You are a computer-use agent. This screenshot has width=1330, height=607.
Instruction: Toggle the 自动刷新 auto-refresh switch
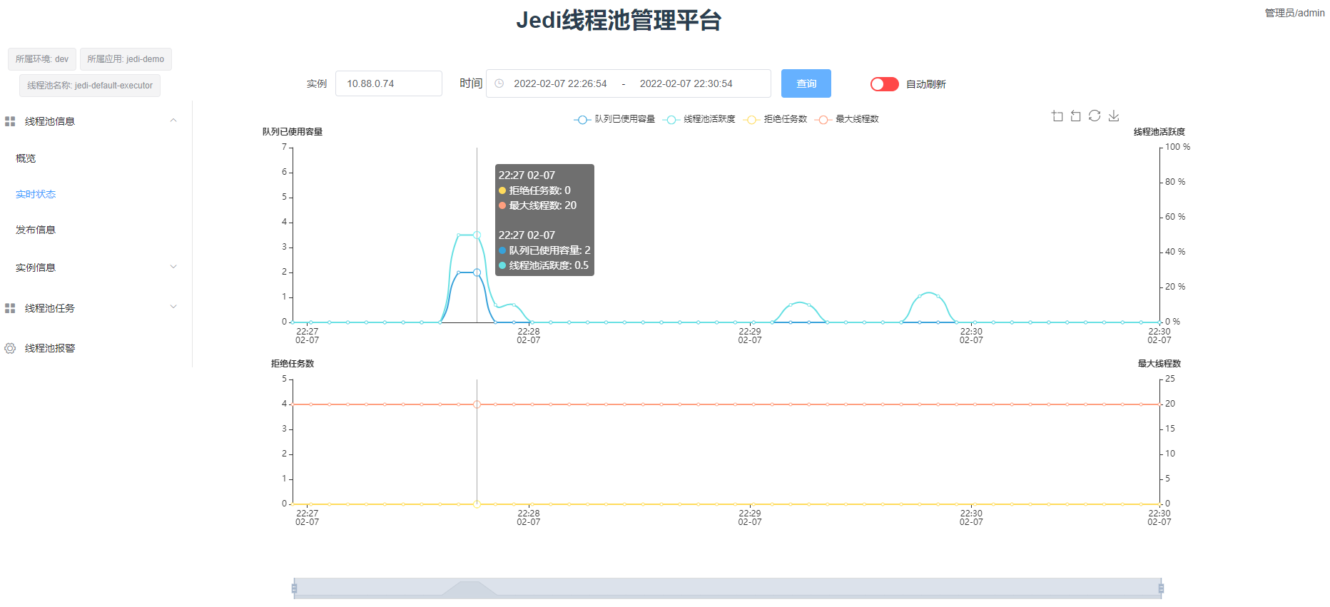(x=884, y=84)
